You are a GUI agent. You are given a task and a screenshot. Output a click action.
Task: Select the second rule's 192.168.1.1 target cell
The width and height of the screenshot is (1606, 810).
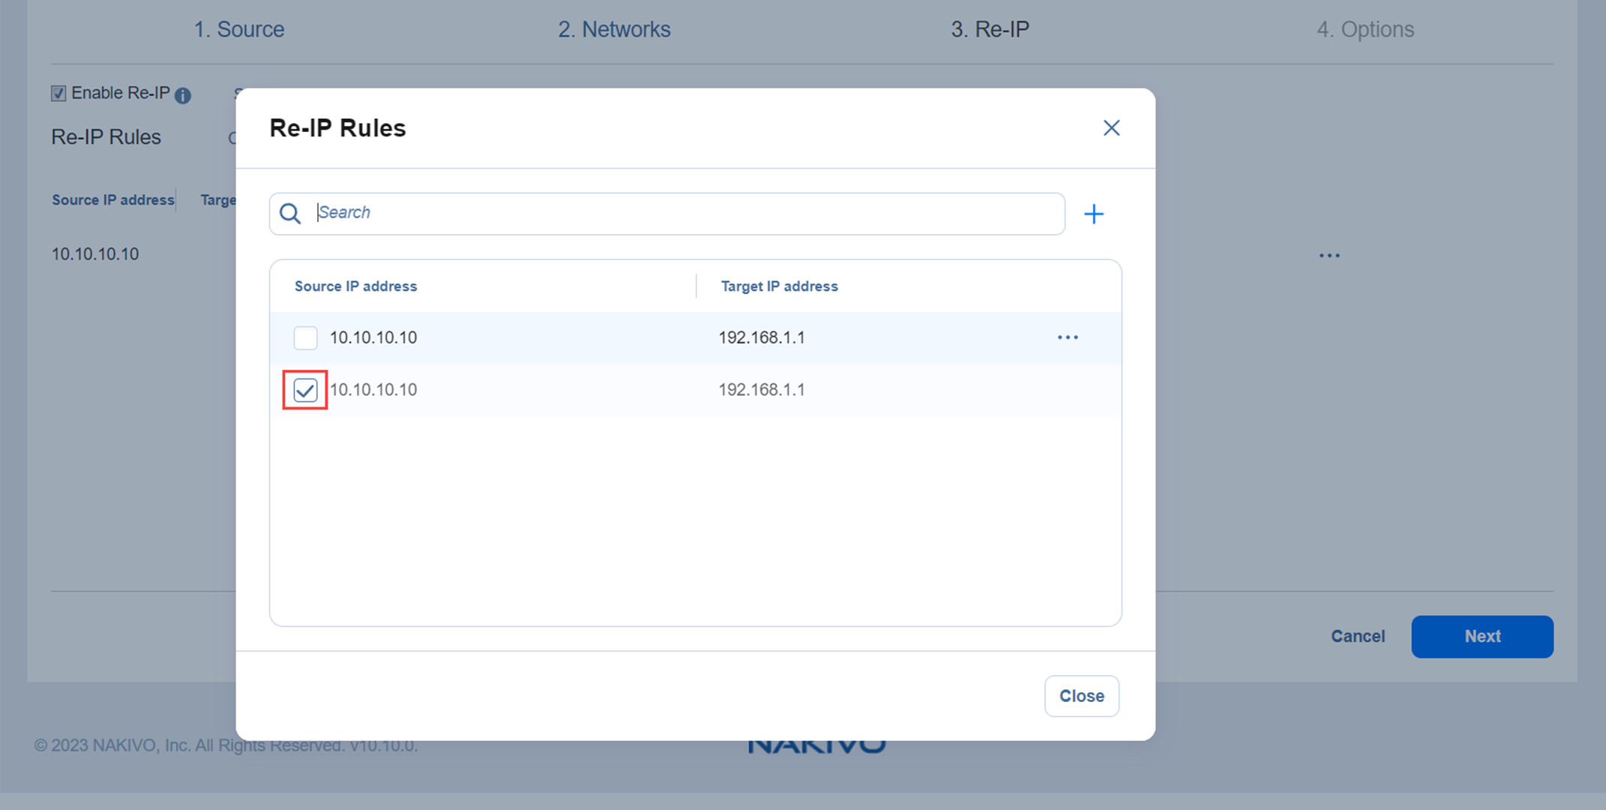point(761,390)
